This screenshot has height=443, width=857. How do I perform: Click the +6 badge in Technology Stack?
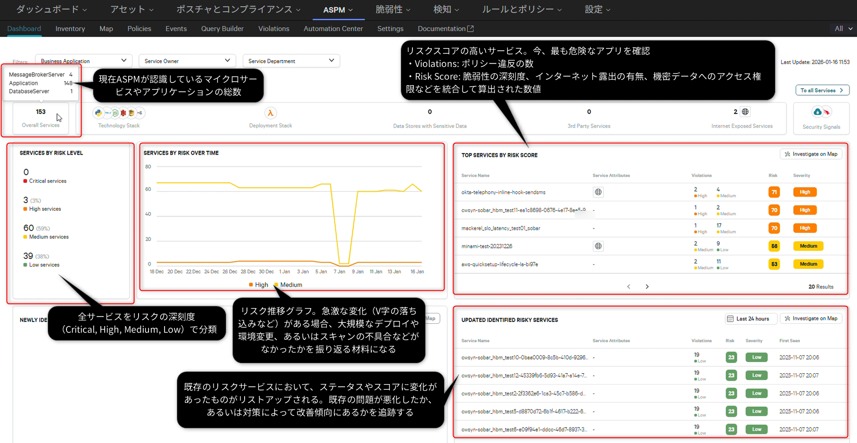tap(140, 113)
